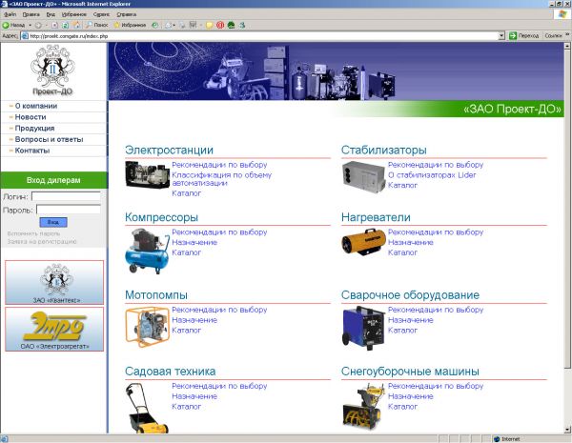Click the Print toolbar icon
The height and width of the screenshot is (443, 572).
pos(182,25)
